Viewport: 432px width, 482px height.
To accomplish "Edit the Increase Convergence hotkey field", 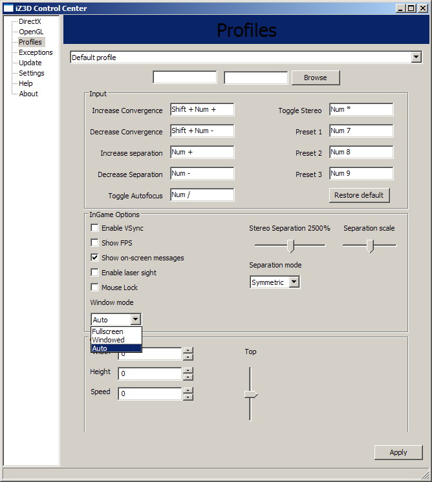I will click(202, 109).
